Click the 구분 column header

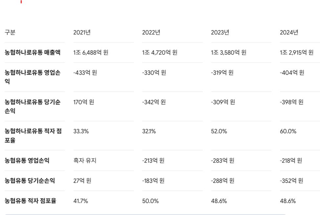(10, 32)
